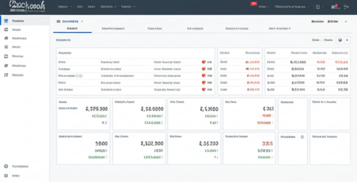The height and width of the screenshot is (182, 357).
Task: Click the save icon button above the tables
Action: 340,40
